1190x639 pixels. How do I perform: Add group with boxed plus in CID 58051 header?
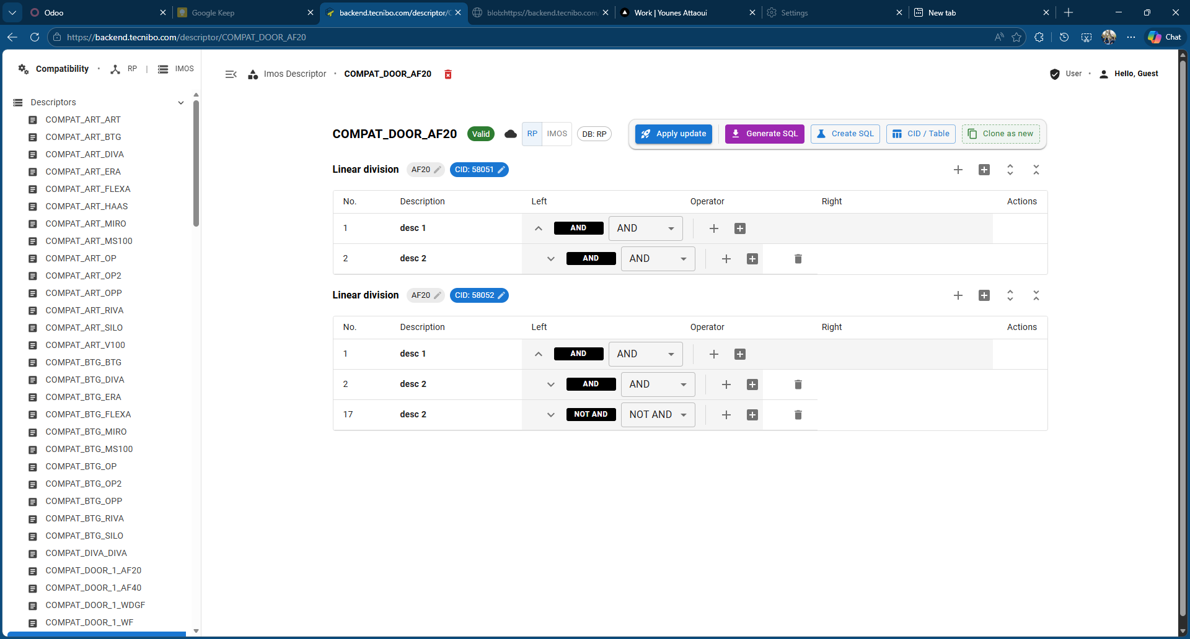984,170
